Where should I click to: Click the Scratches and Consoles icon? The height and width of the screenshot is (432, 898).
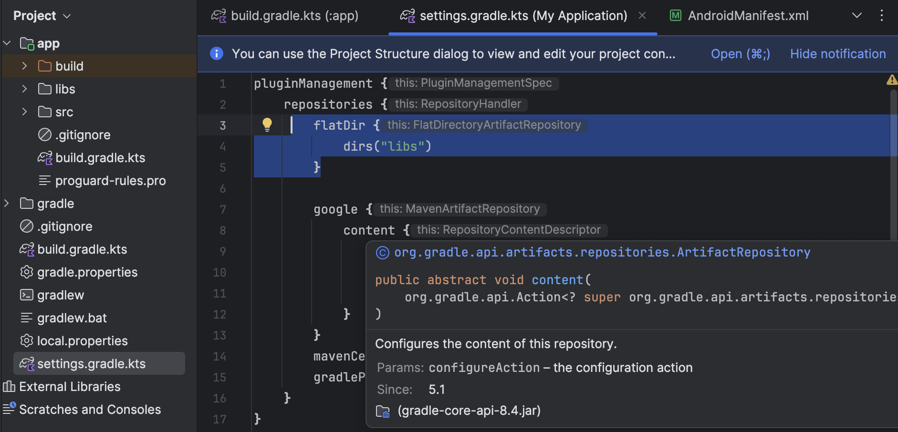[9, 409]
